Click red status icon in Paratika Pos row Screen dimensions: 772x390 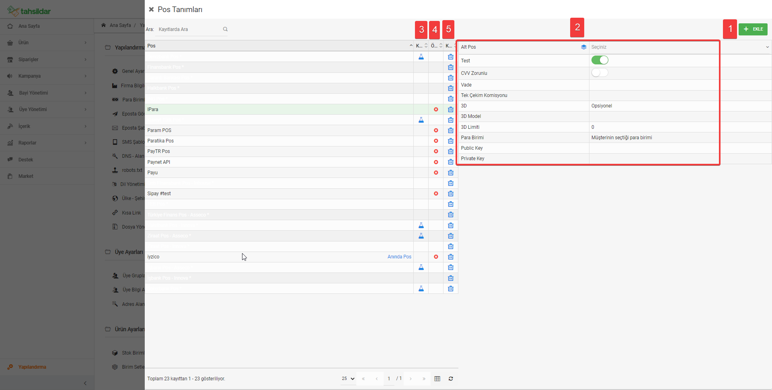pos(436,141)
